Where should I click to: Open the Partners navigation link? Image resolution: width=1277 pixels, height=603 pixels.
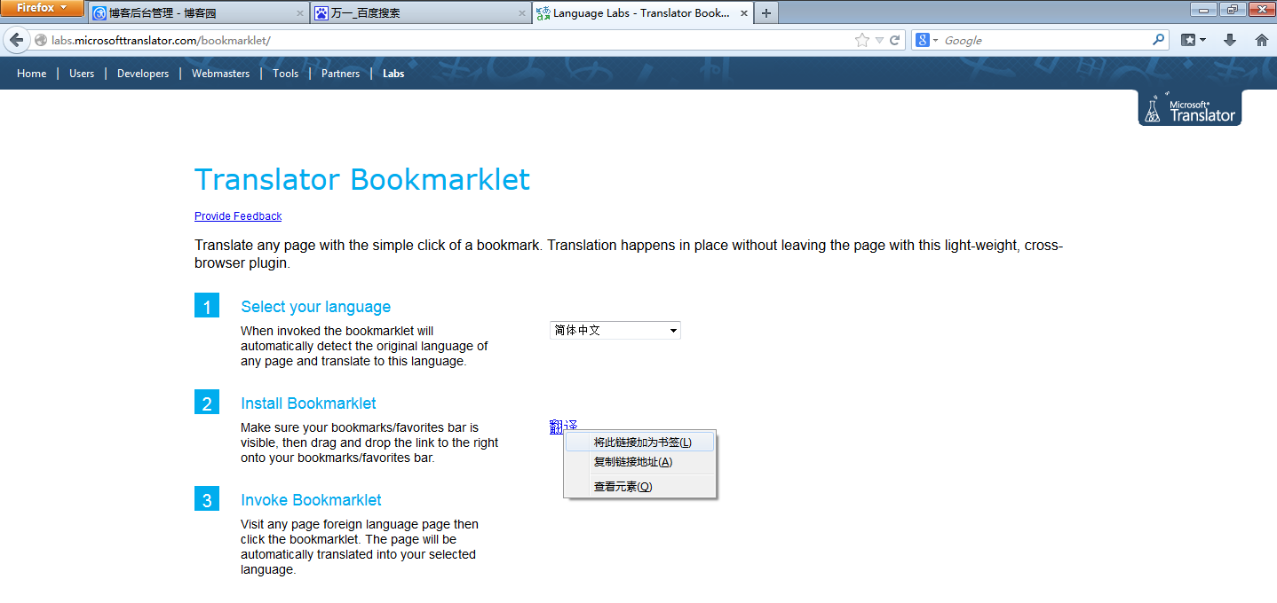(340, 74)
